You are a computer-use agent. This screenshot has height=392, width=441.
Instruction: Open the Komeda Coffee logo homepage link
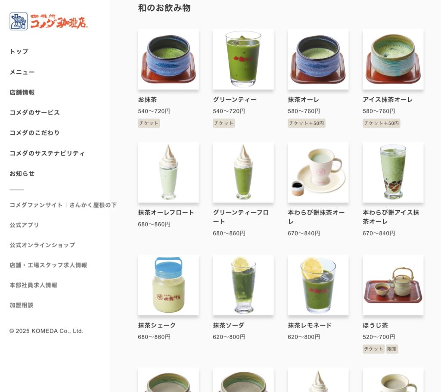click(49, 22)
